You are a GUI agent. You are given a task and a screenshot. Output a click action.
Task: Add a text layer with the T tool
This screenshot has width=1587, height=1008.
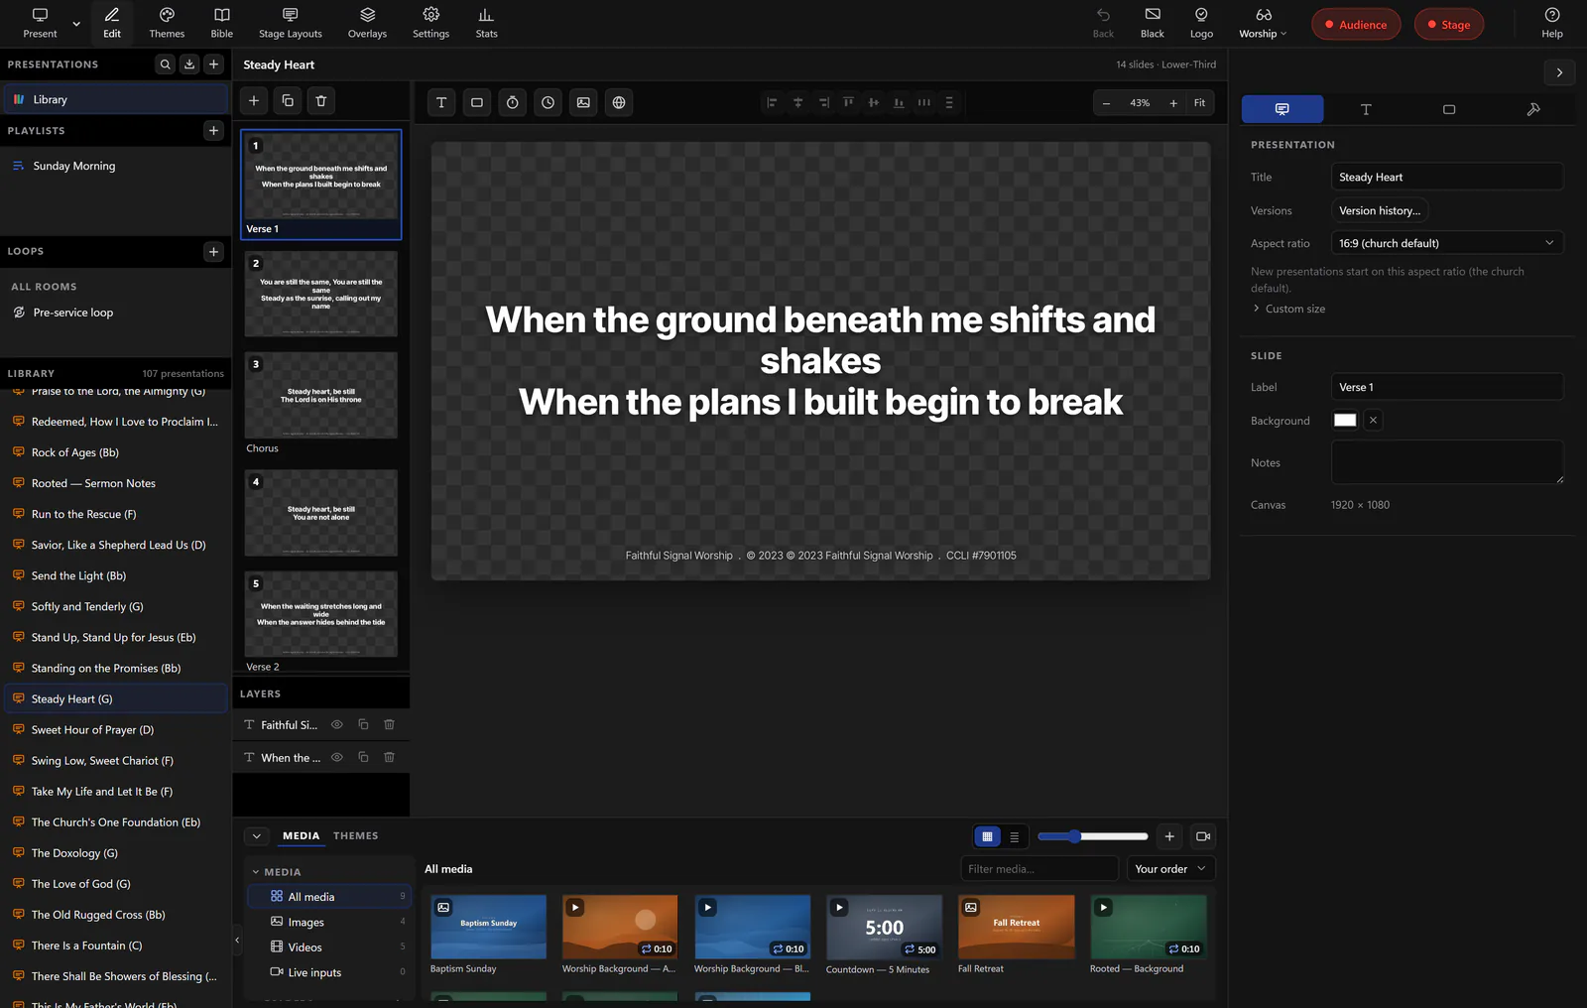point(441,102)
